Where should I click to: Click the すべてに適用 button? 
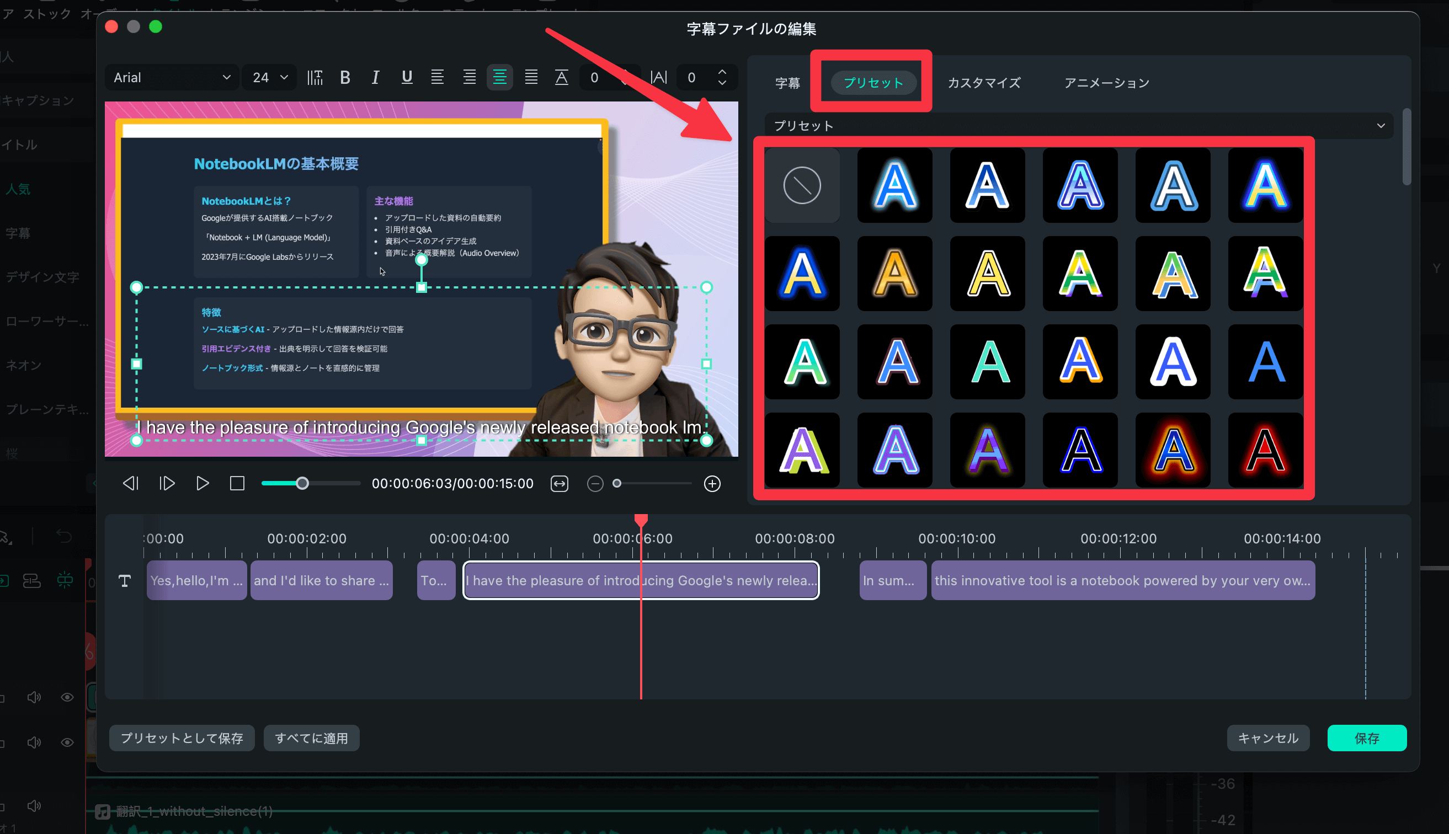[311, 738]
